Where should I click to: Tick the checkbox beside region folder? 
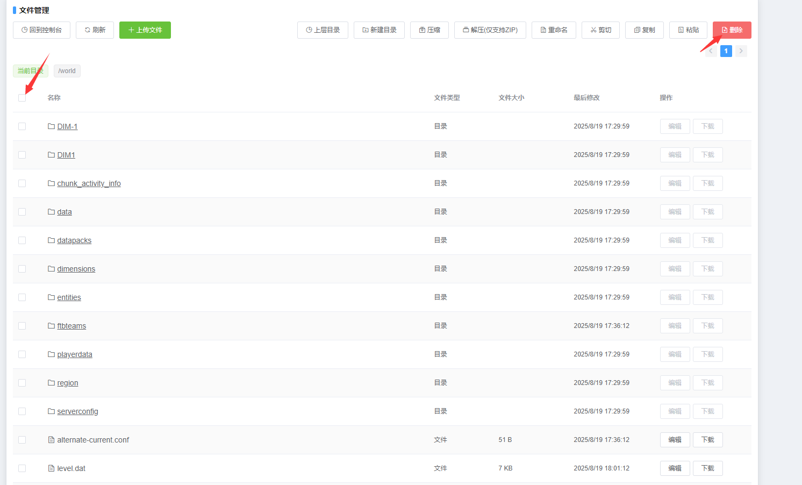pos(22,383)
